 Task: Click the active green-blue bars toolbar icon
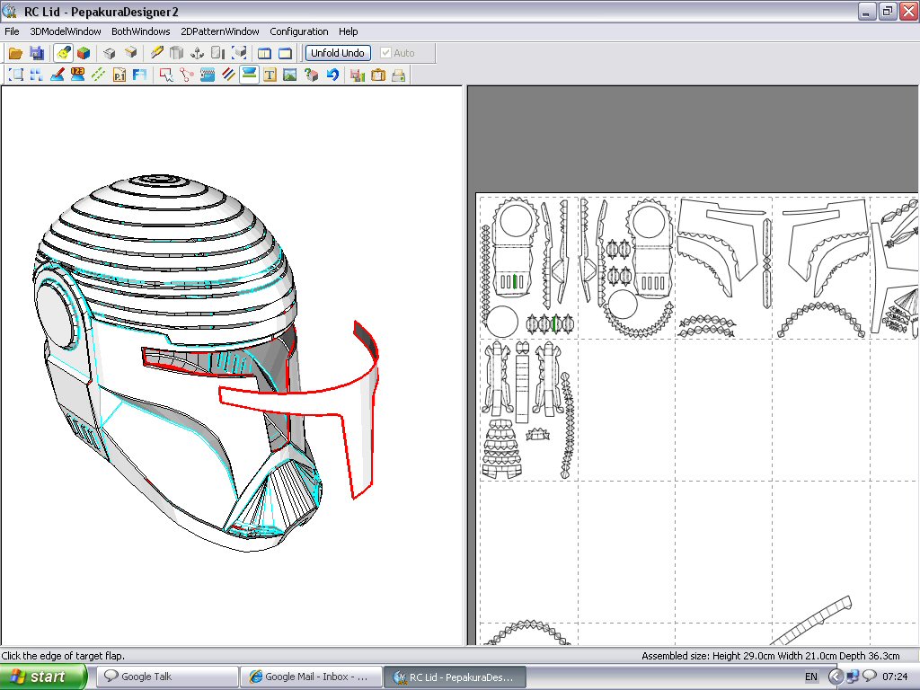[x=250, y=75]
